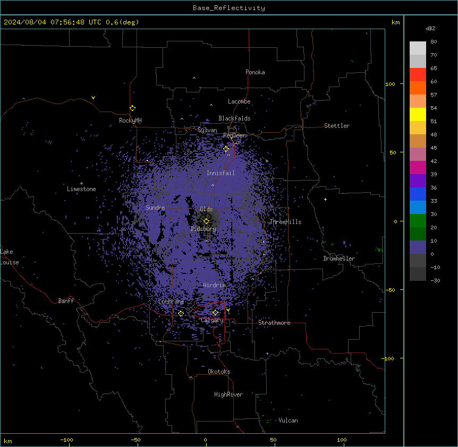Select the yellow 51-54 dBZ legend swatch
This screenshot has width=458, height=447.
click(418, 114)
